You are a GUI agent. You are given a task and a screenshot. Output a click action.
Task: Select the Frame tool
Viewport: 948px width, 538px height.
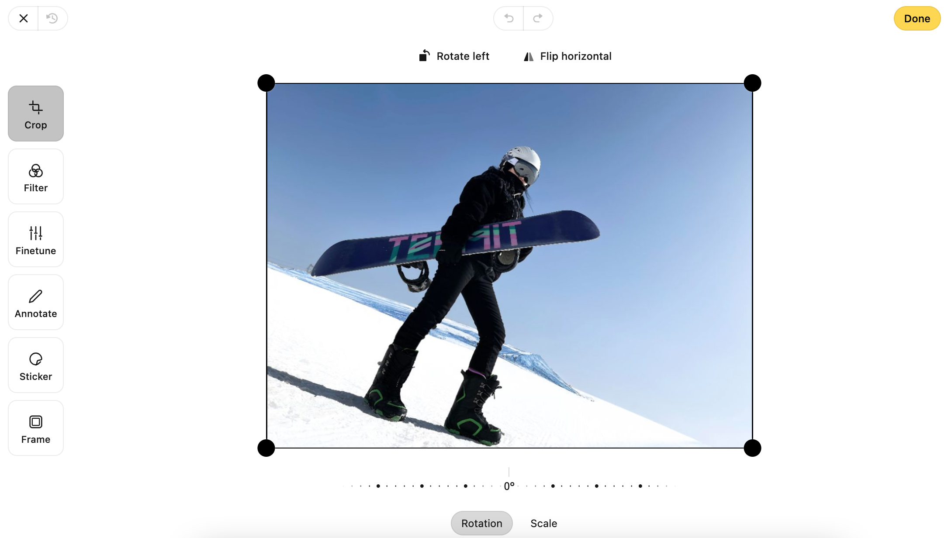(x=36, y=428)
